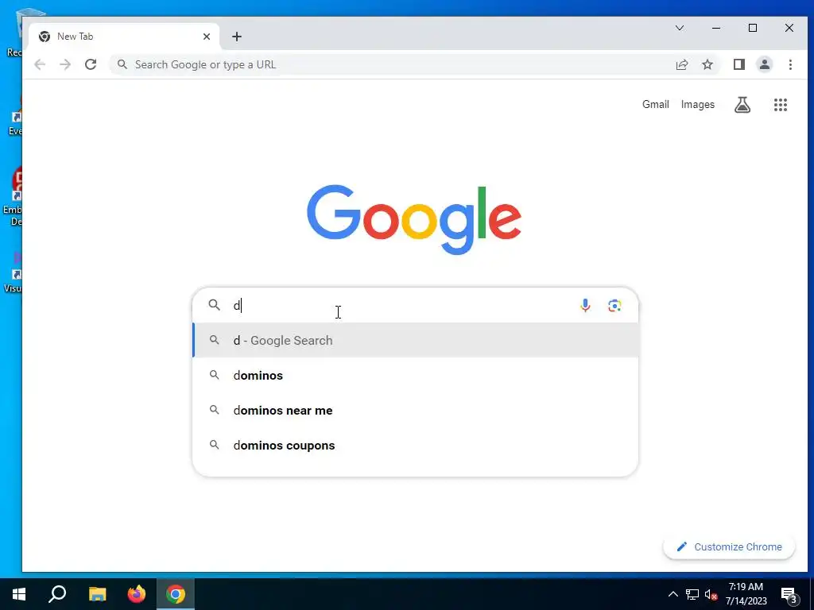
Task: Click the muted volume tray icon
Action: 711,594
